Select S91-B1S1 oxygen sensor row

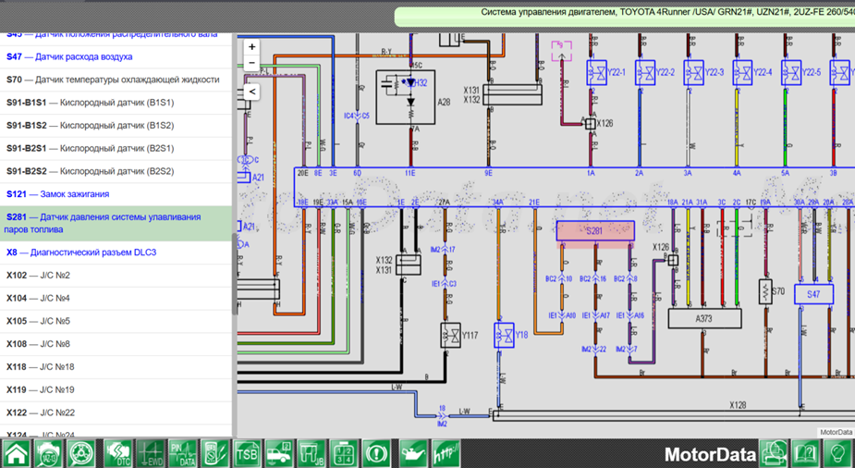(x=116, y=103)
